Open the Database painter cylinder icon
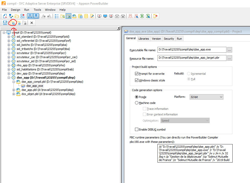Screen dimensions: 250x183 pos(86,16)
